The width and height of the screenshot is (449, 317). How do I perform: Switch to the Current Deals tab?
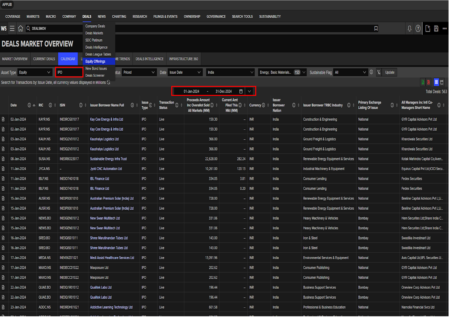coord(44,59)
